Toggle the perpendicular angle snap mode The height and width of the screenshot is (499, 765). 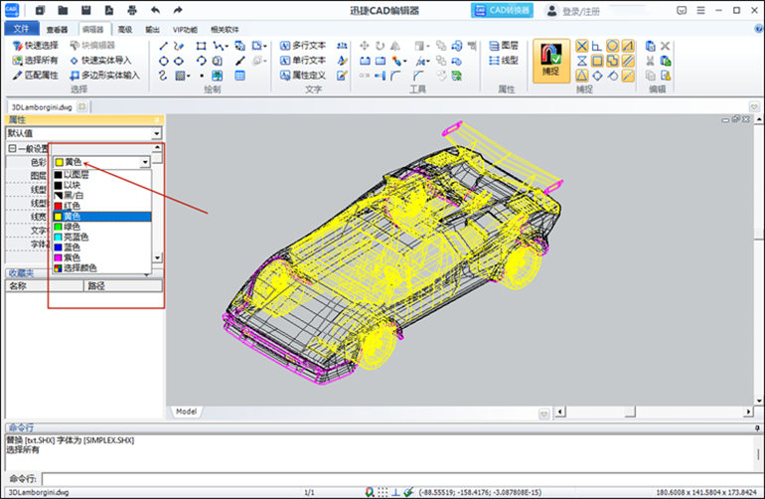[x=597, y=46]
